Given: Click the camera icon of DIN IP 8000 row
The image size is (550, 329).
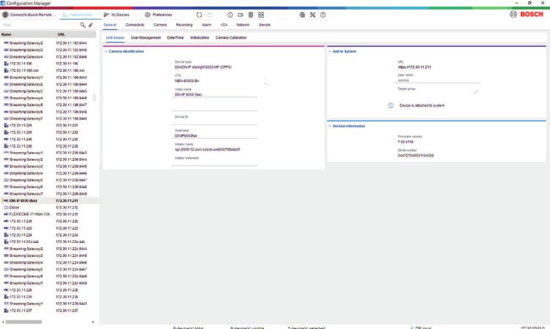Looking at the screenshot, I should [6, 201].
